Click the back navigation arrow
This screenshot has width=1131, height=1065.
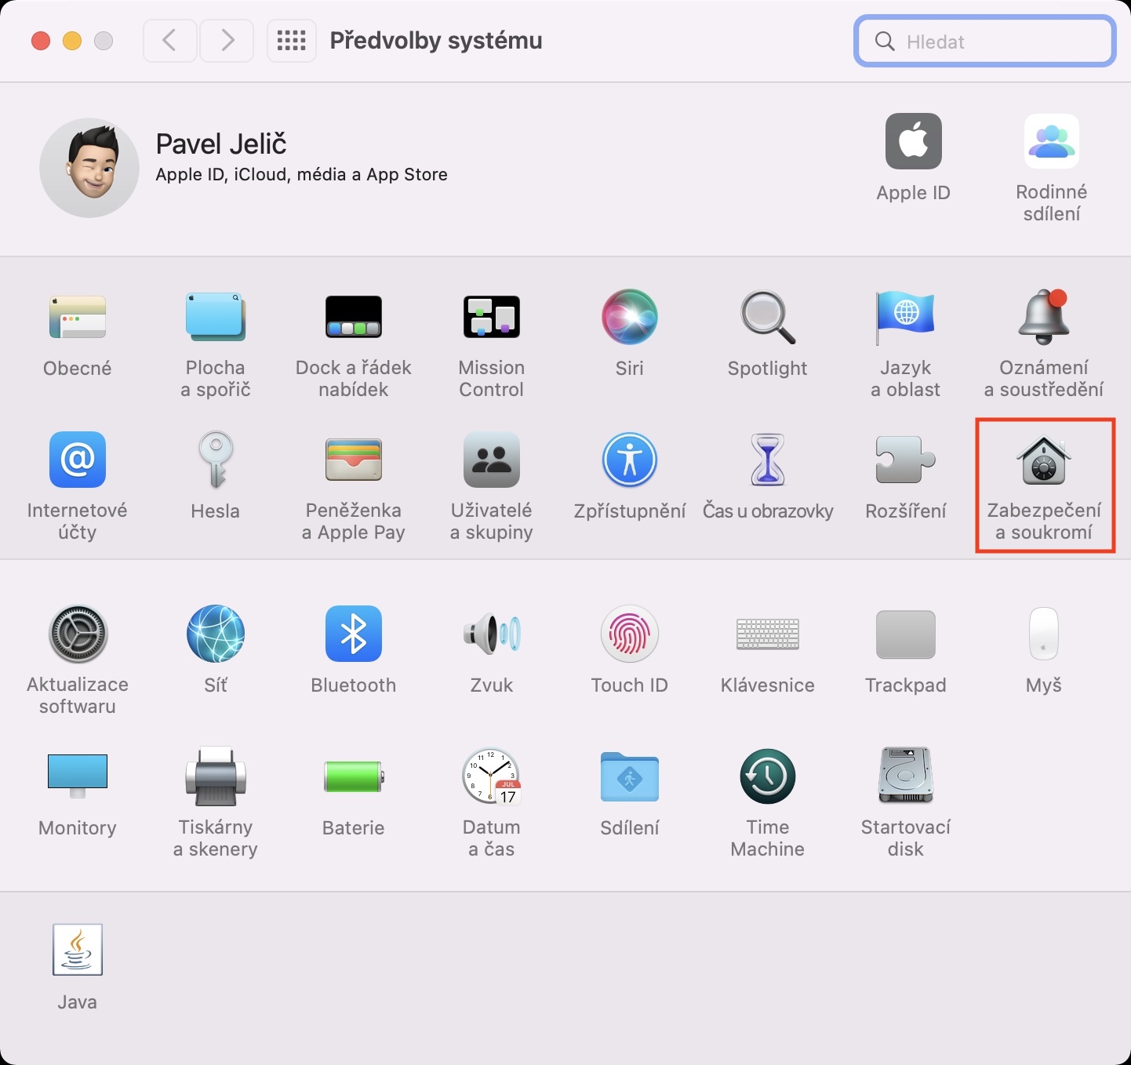[169, 40]
